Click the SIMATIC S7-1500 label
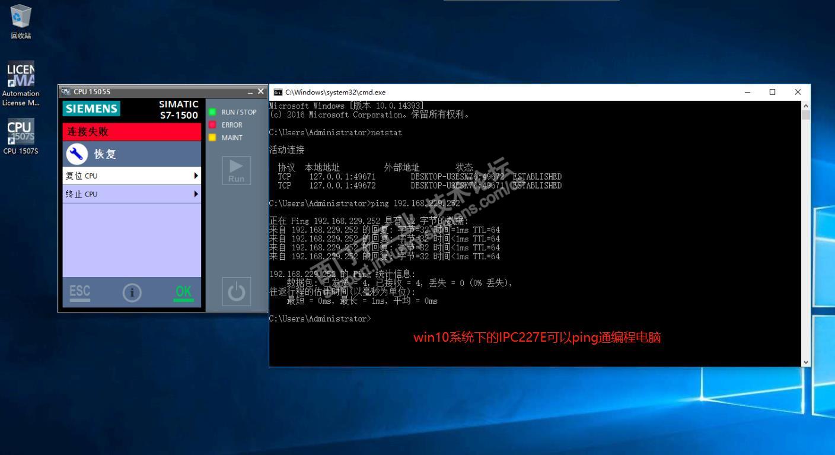835x455 pixels. 179,110
